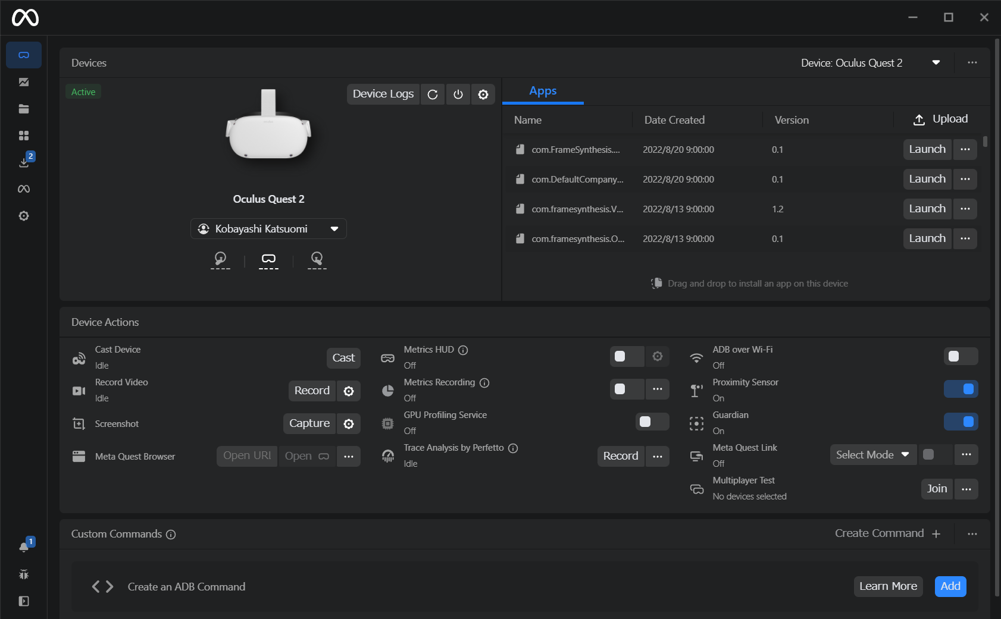Join a Multiplayer Test
1001x619 pixels.
pyautogui.click(x=937, y=489)
